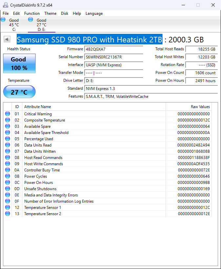Click status orb for Temperature Sensor 2
Viewport: 221px width, 269px height.
pos(8,213)
